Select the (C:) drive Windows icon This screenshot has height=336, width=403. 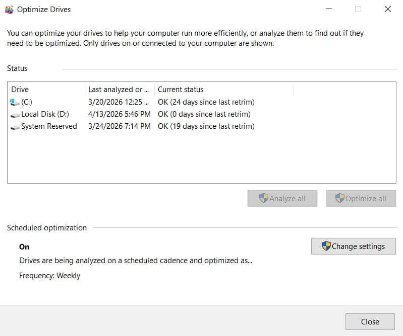(15, 102)
